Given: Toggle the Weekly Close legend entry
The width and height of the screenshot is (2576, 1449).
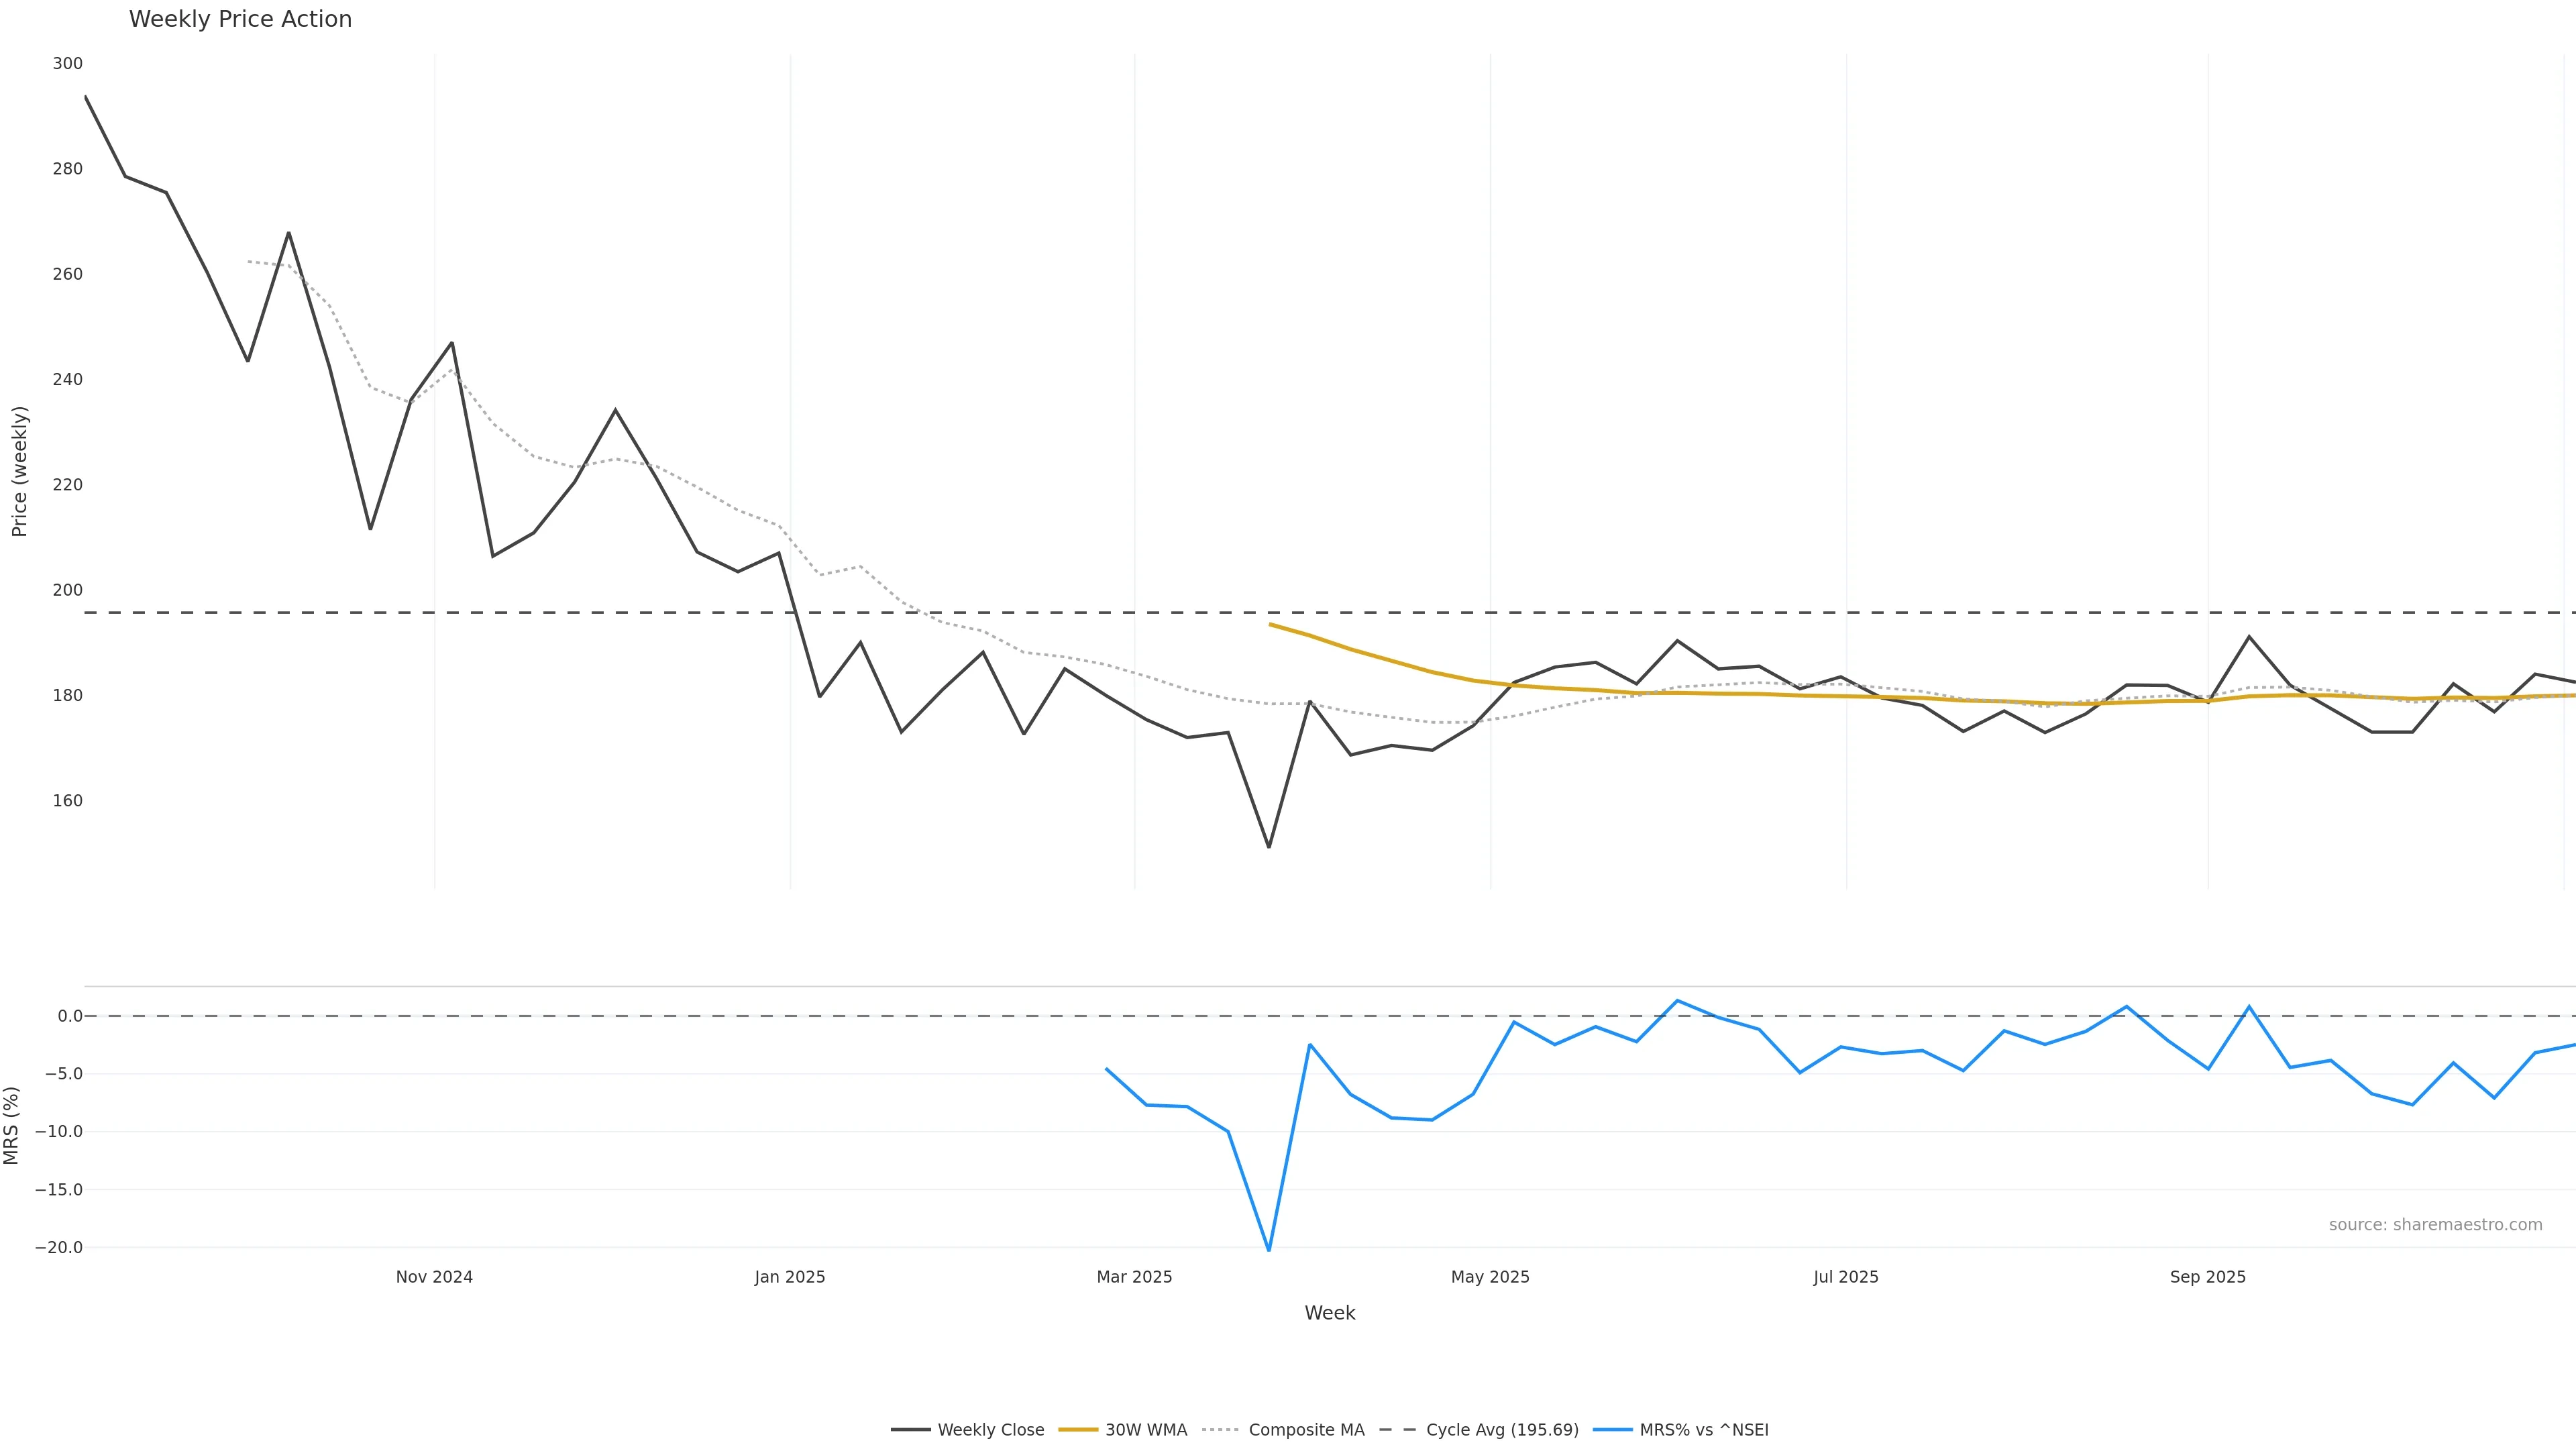Looking at the screenshot, I should click(x=990, y=1430).
